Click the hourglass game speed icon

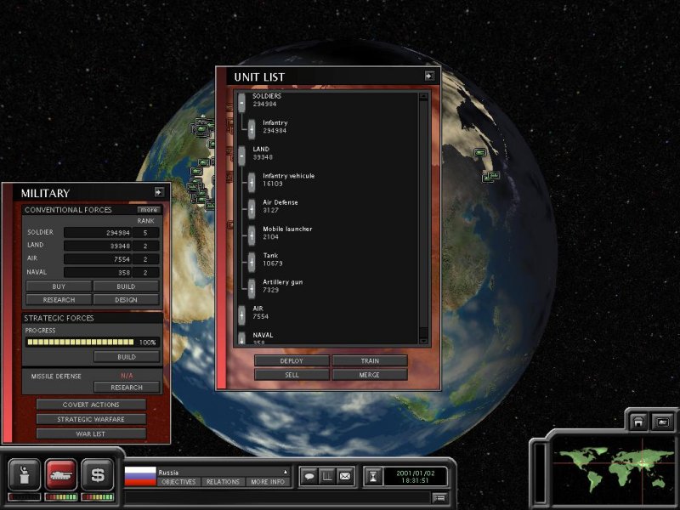tap(373, 476)
